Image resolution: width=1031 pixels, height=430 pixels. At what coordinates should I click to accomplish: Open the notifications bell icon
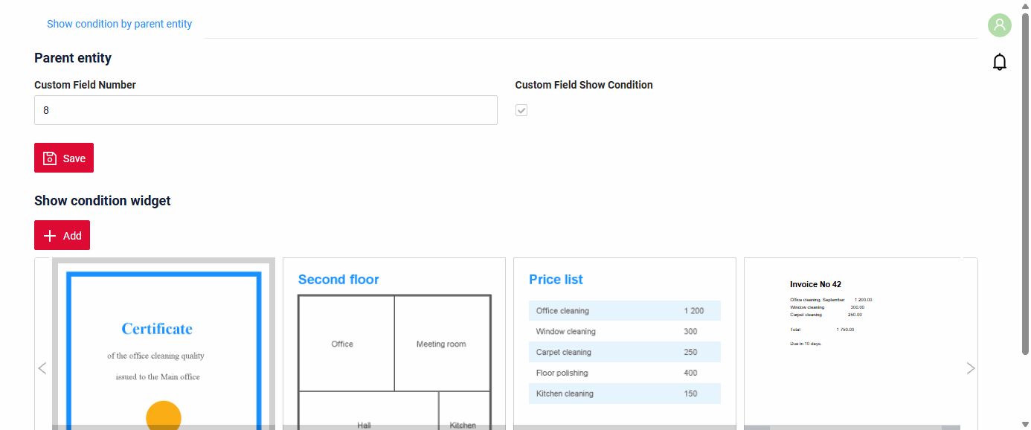[1000, 62]
